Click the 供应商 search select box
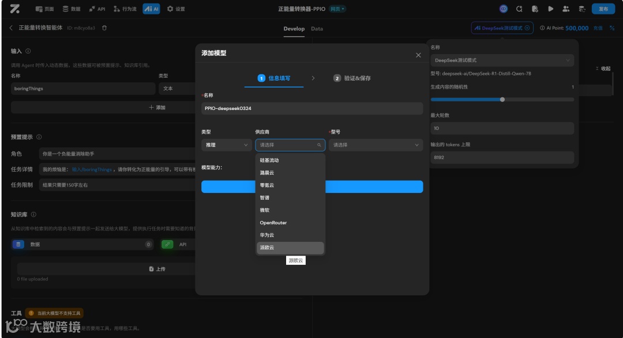Image resolution: width=623 pixels, height=338 pixels. [x=290, y=145]
